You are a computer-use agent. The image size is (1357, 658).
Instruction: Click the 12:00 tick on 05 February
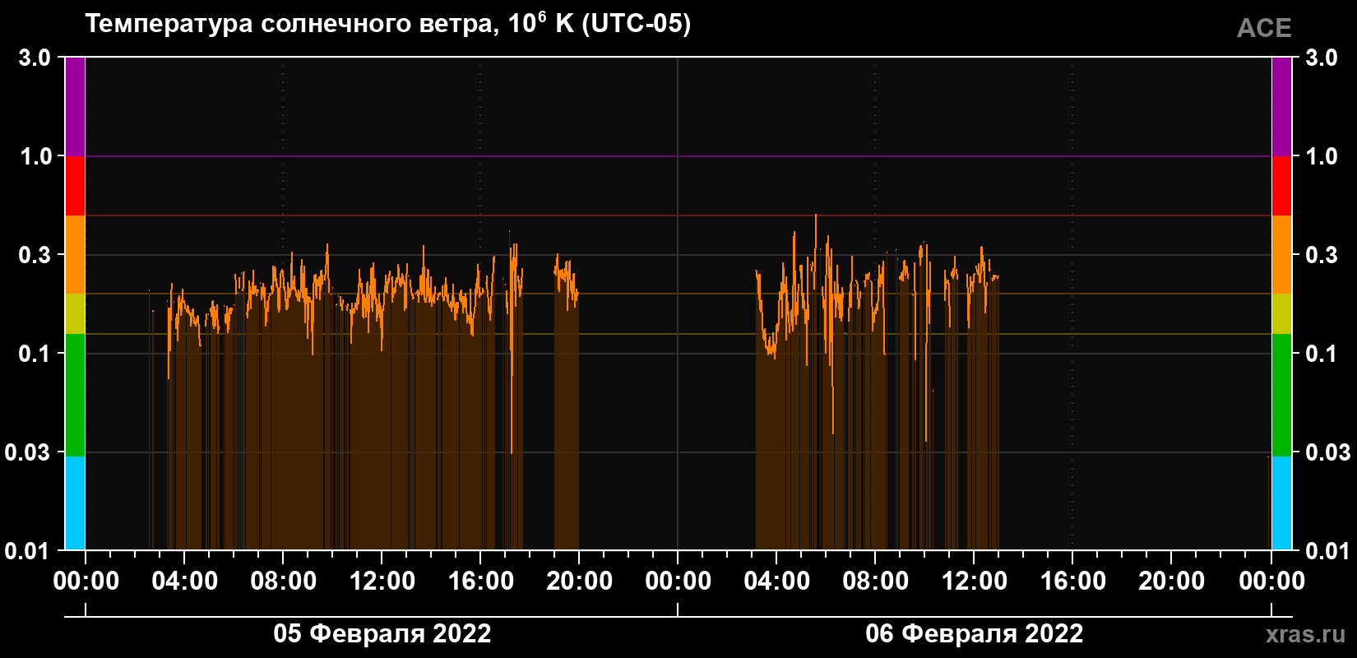[x=382, y=581]
